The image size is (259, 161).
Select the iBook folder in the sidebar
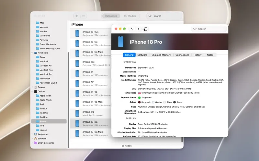tap(40, 57)
